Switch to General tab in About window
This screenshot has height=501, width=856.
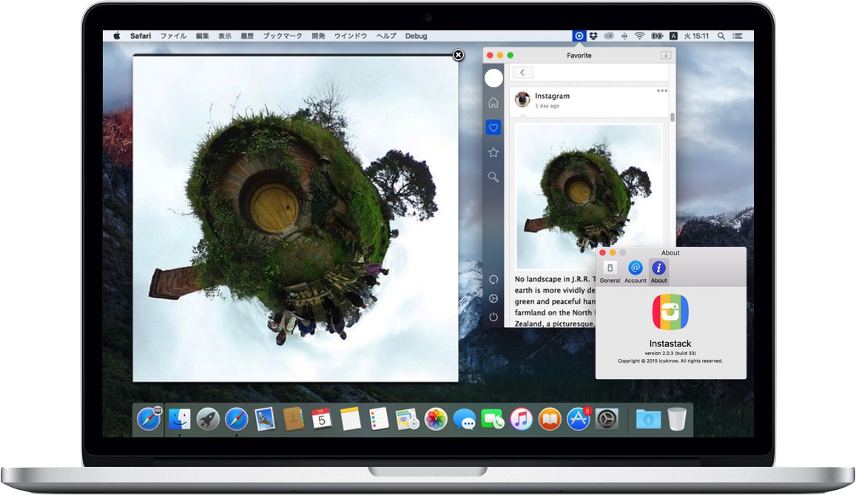(610, 272)
